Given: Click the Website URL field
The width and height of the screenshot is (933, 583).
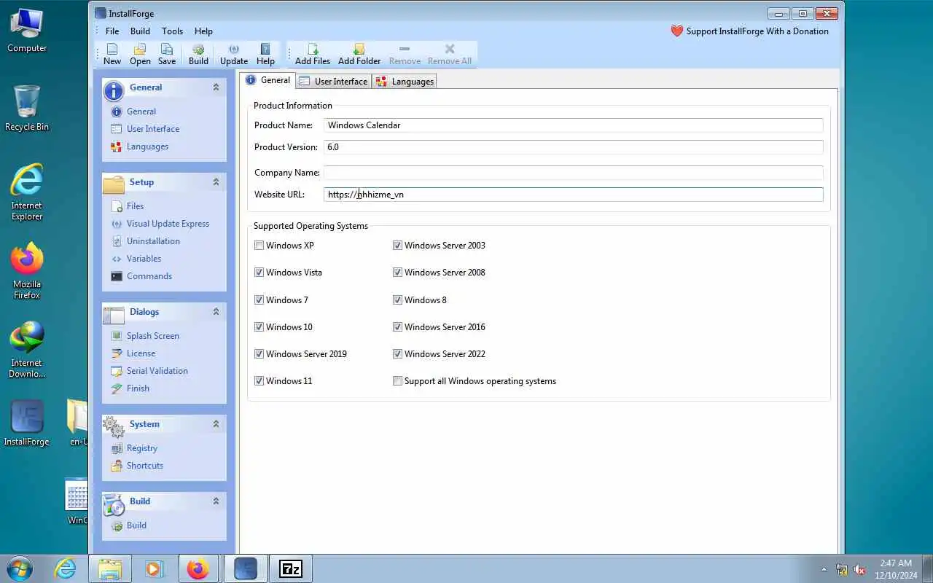Looking at the screenshot, I should (573, 195).
